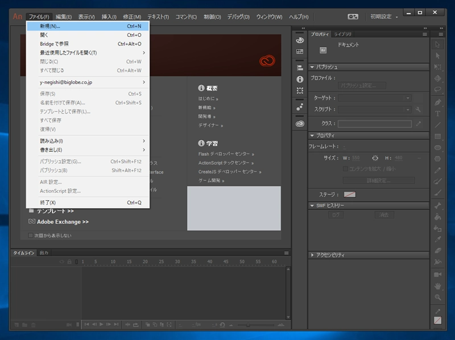Open the Color palette panel icon
Image resolution: width=455 pixels, height=340 pixels.
[x=300, y=40]
